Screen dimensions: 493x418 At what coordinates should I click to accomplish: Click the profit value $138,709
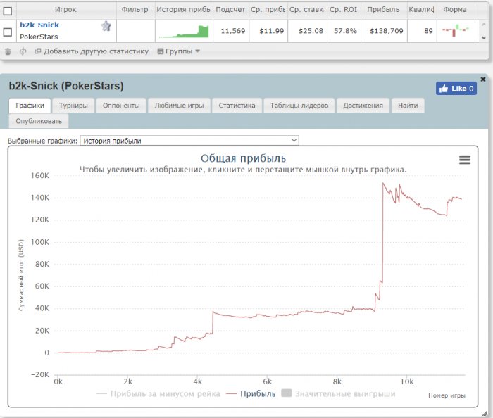pyautogui.click(x=387, y=31)
